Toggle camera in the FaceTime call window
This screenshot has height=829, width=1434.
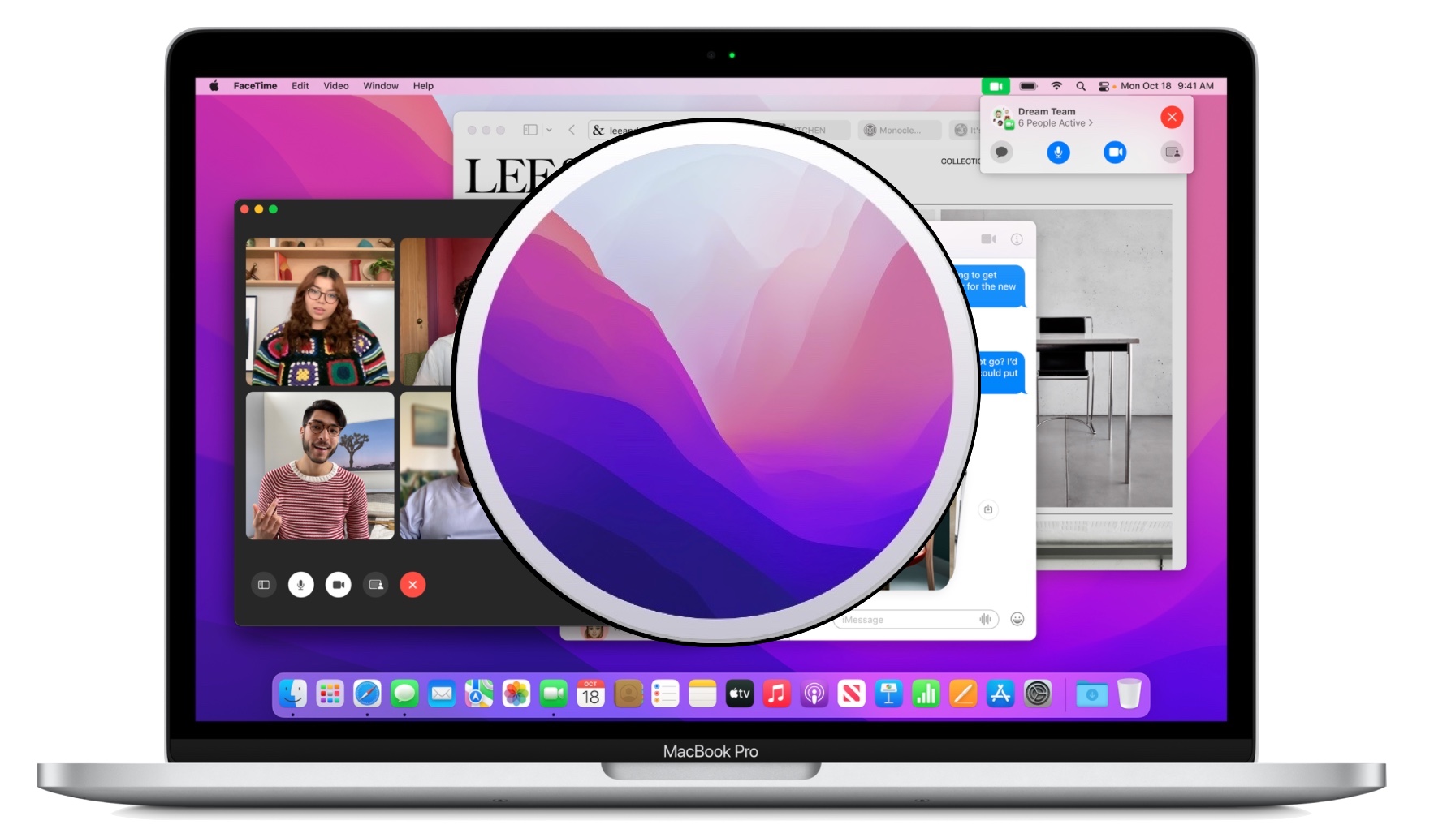(x=339, y=585)
